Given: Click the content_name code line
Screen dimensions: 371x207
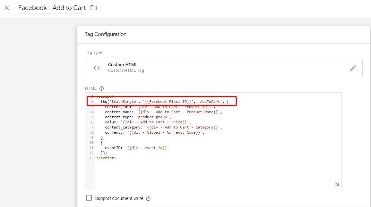Looking at the screenshot, I should click(163, 112).
